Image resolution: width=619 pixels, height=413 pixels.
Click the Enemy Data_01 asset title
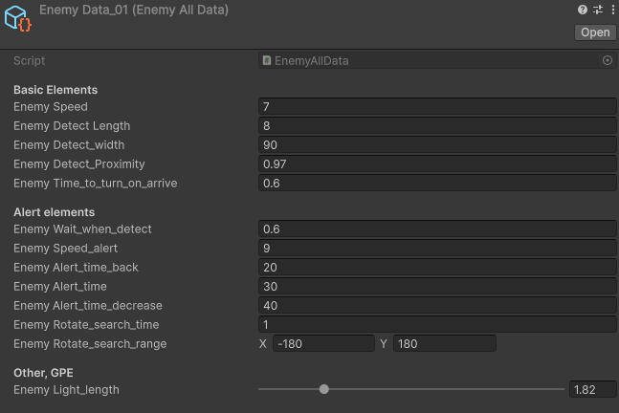[134, 10]
